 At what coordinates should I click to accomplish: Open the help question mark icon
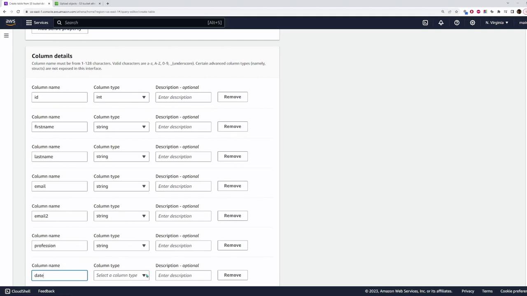point(457,23)
